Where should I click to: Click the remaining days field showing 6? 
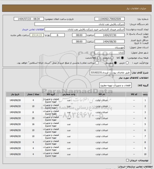(x=58, y=35)
